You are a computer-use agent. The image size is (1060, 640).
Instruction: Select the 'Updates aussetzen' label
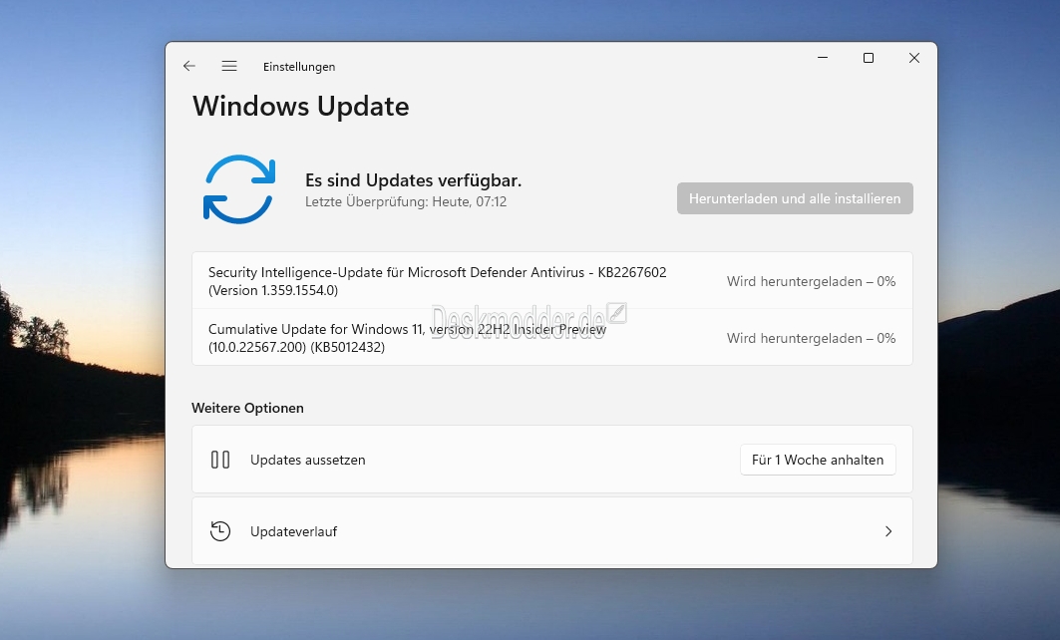(x=307, y=460)
